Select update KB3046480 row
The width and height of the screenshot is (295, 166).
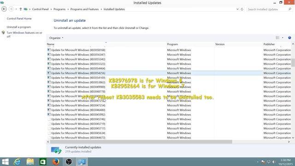169,110
